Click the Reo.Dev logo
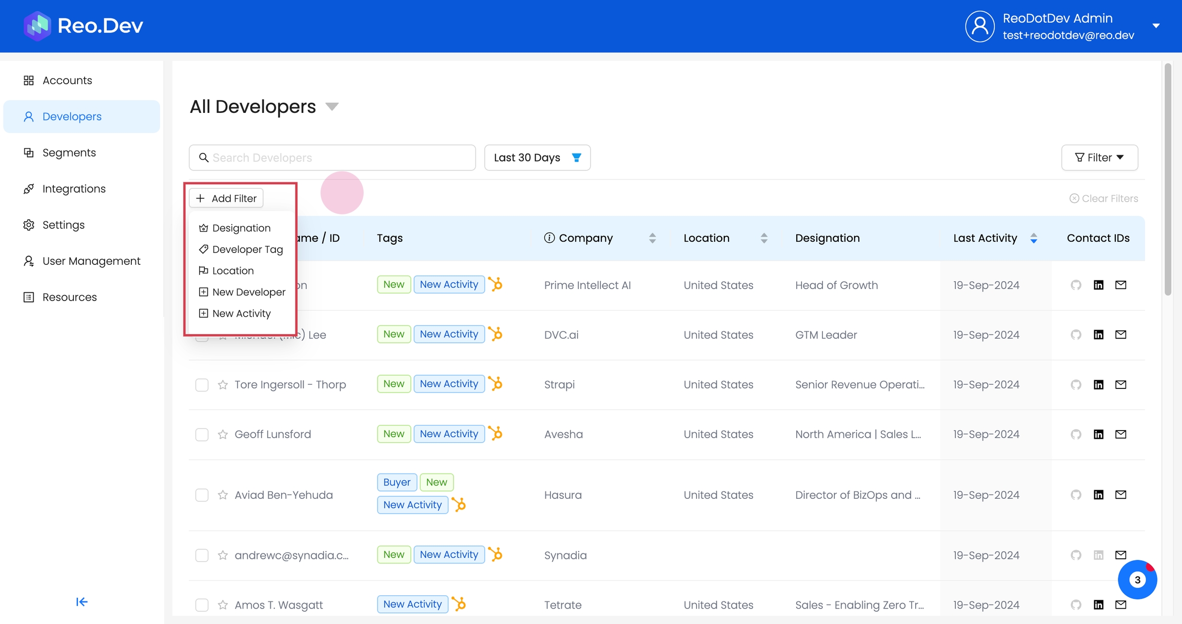The image size is (1182, 624). coord(84,26)
